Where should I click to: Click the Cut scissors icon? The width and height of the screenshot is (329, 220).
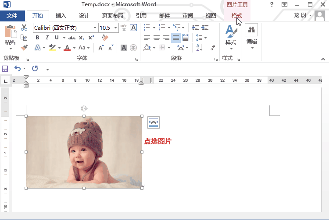[x=24, y=28]
